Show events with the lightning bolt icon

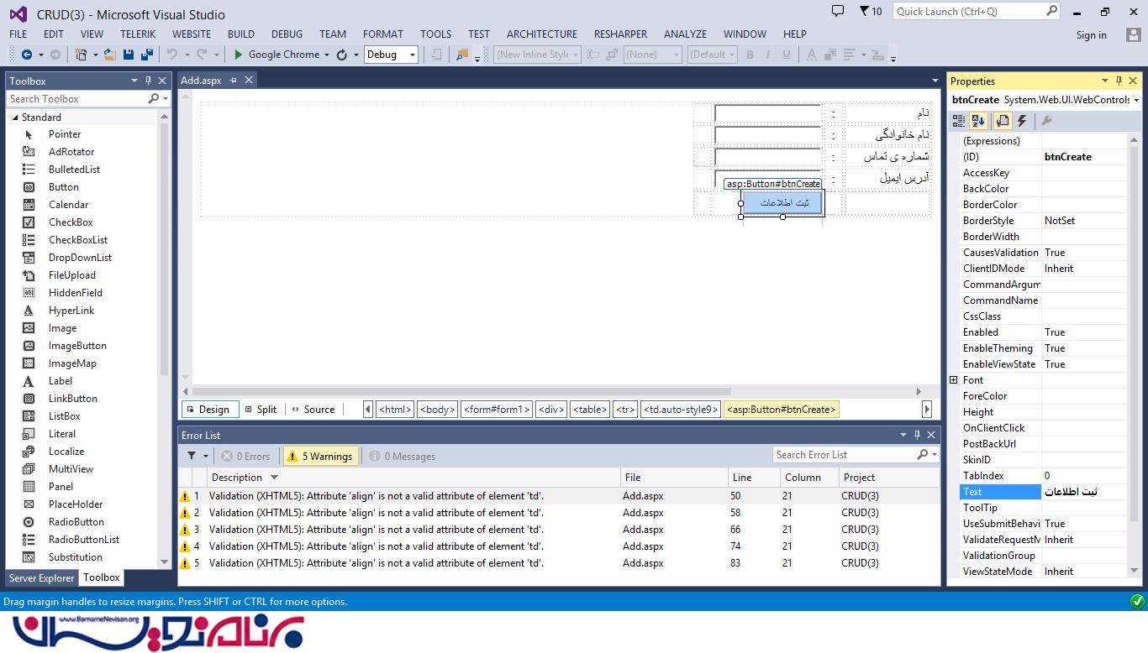click(1024, 121)
